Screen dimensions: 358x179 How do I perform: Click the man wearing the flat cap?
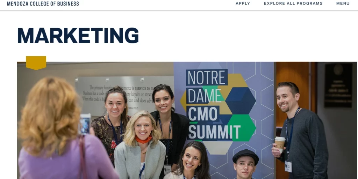point(245,164)
